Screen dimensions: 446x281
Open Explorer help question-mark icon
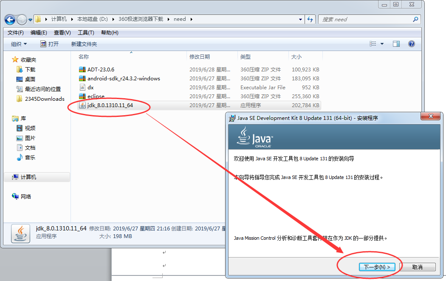pos(411,44)
